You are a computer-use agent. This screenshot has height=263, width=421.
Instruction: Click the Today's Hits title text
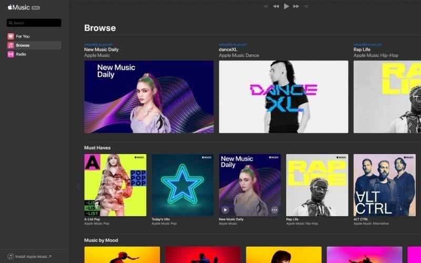click(161, 219)
